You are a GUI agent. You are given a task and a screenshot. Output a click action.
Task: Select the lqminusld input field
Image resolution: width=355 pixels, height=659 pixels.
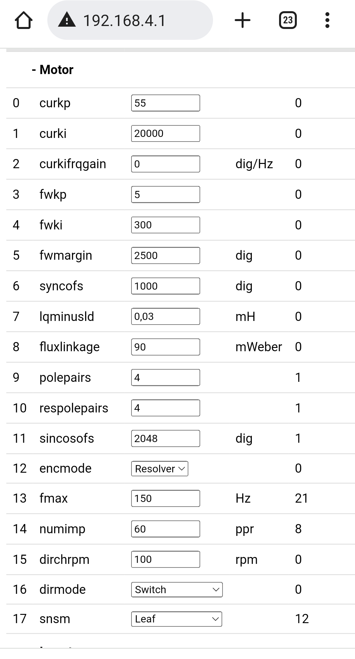tap(165, 316)
